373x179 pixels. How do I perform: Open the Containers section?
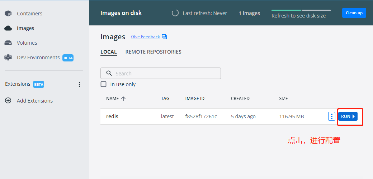(x=29, y=14)
